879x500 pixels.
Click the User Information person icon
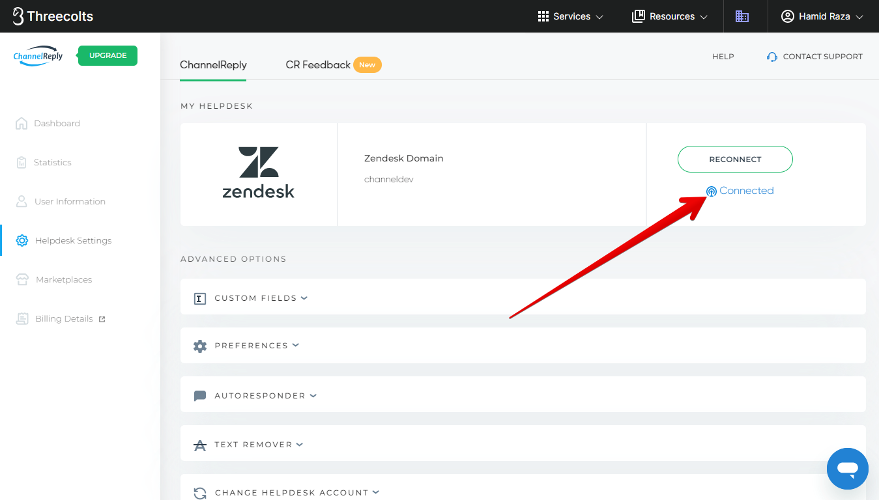(22, 201)
